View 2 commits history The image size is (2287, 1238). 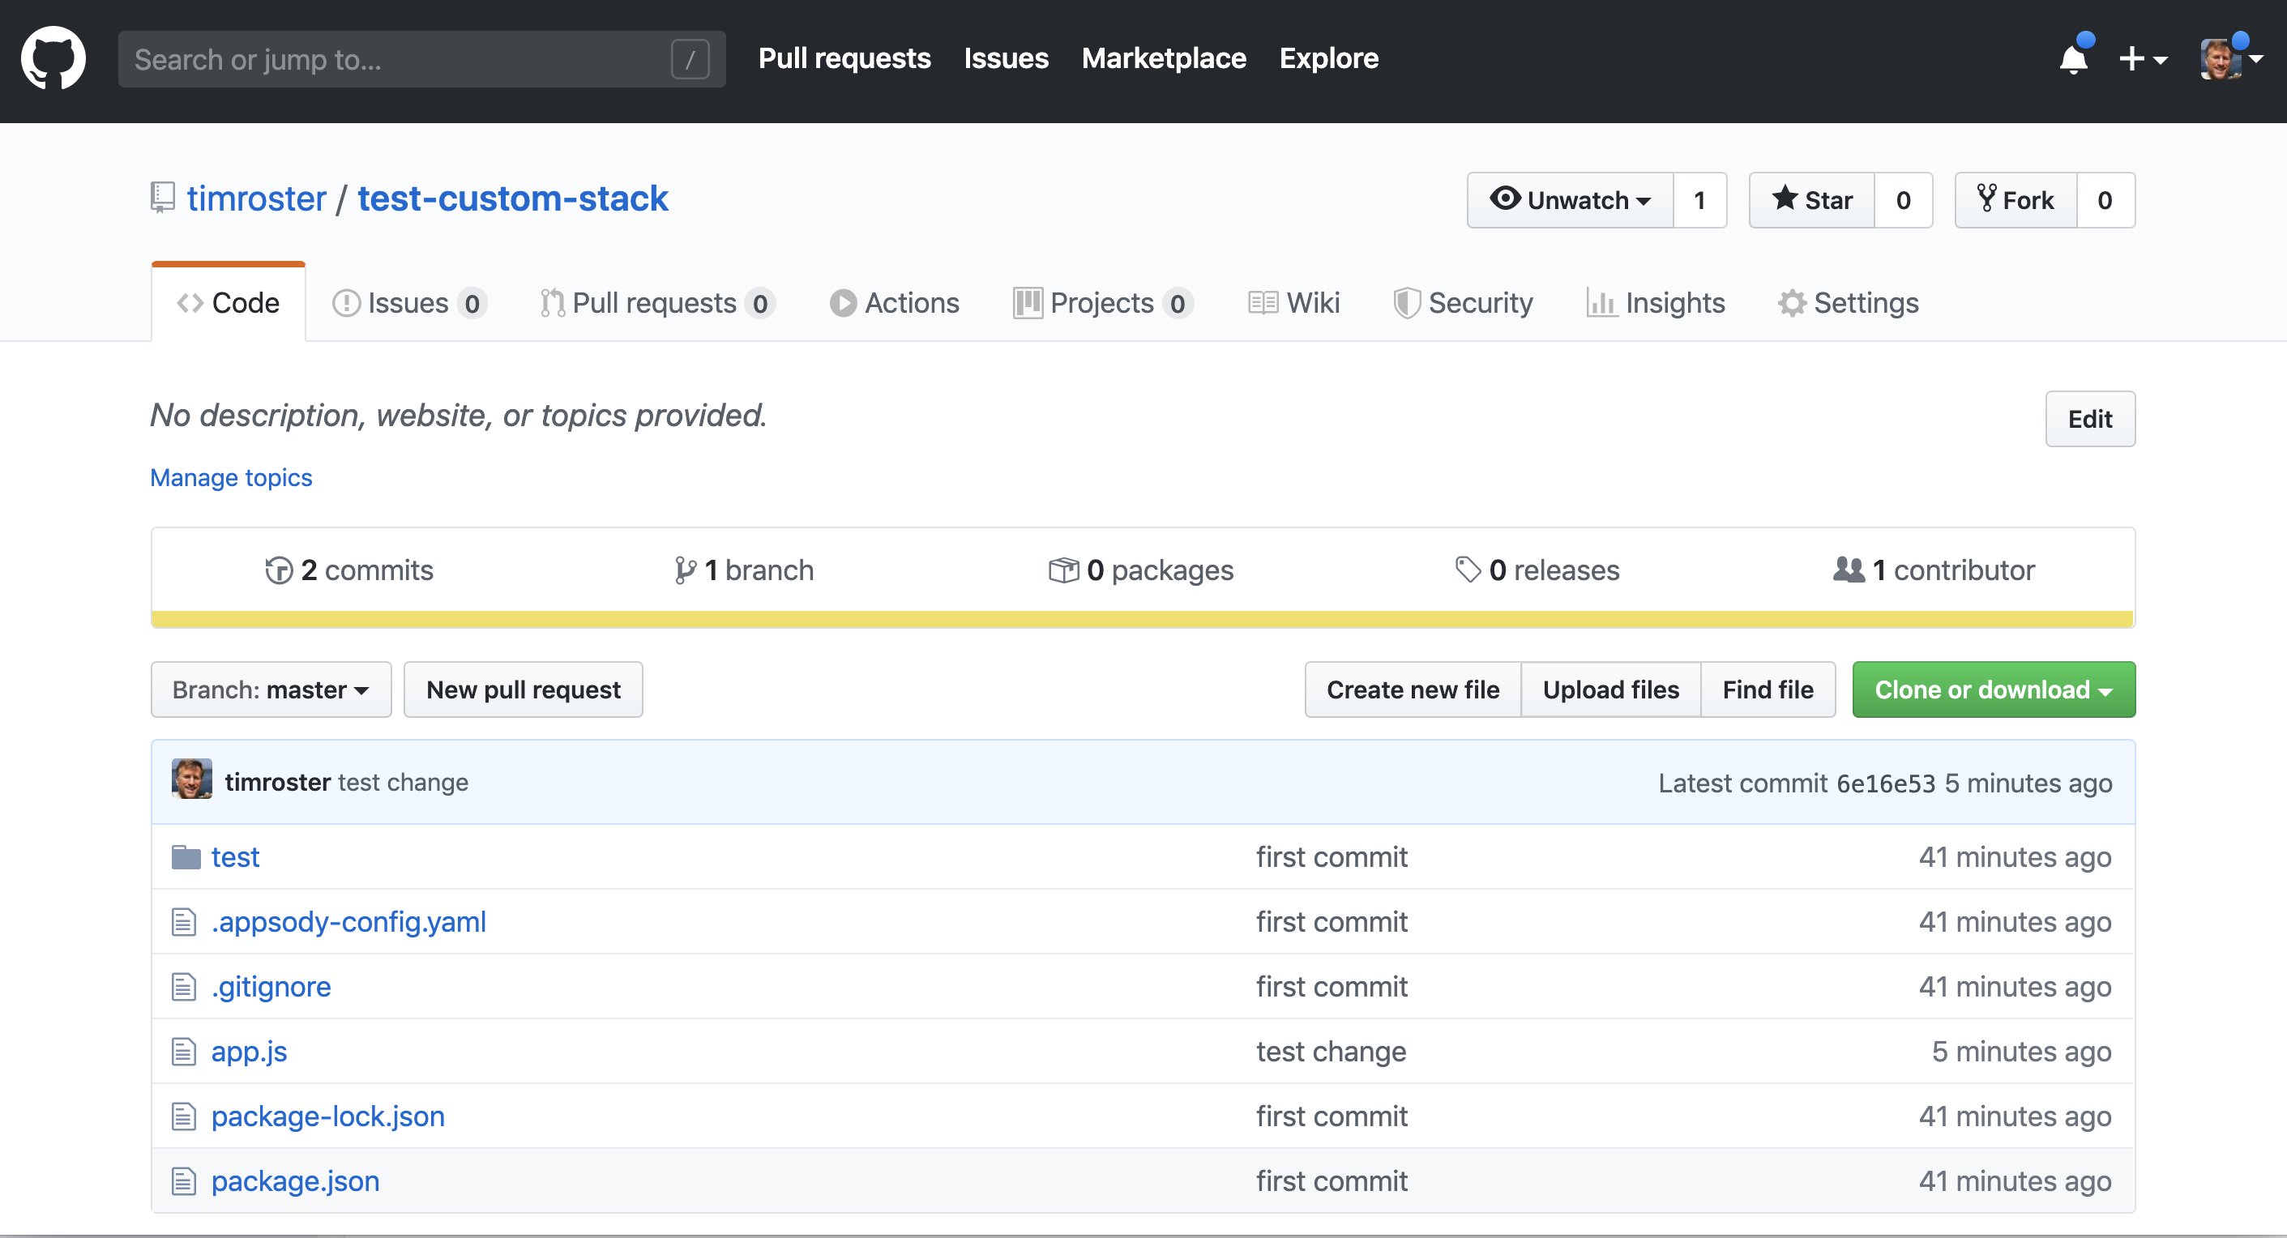pyautogui.click(x=349, y=570)
